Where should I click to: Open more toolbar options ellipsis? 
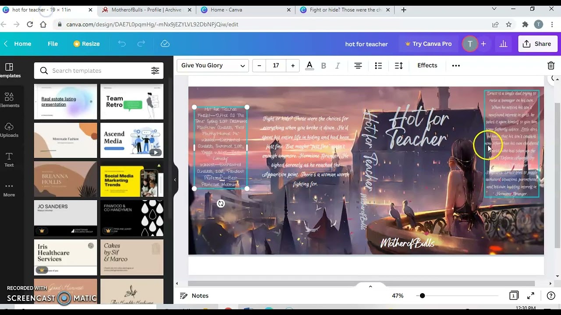pos(456,66)
